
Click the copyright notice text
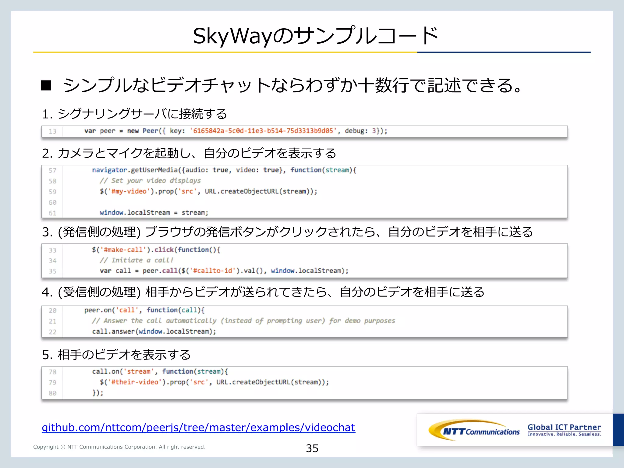[119, 447]
